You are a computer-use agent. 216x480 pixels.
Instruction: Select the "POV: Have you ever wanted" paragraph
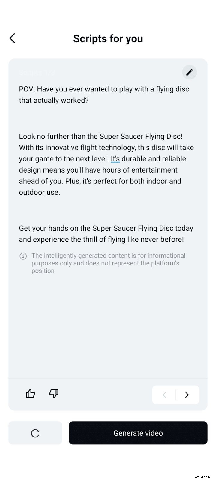pyautogui.click(x=104, y=94)
